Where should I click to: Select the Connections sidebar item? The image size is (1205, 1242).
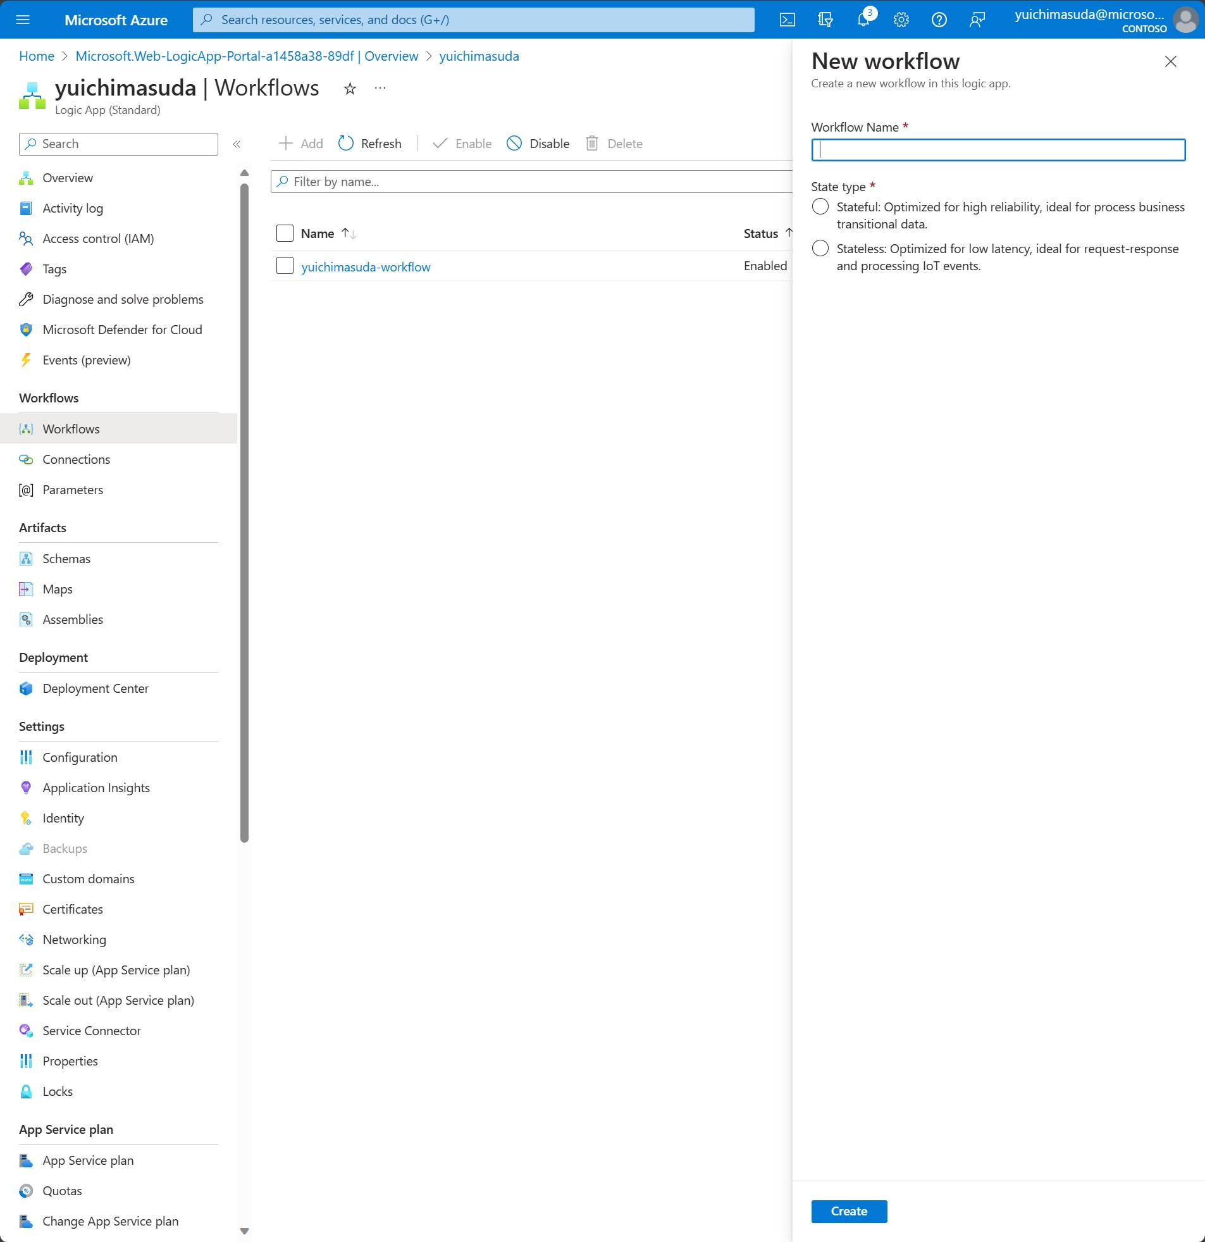pos(76,459)
